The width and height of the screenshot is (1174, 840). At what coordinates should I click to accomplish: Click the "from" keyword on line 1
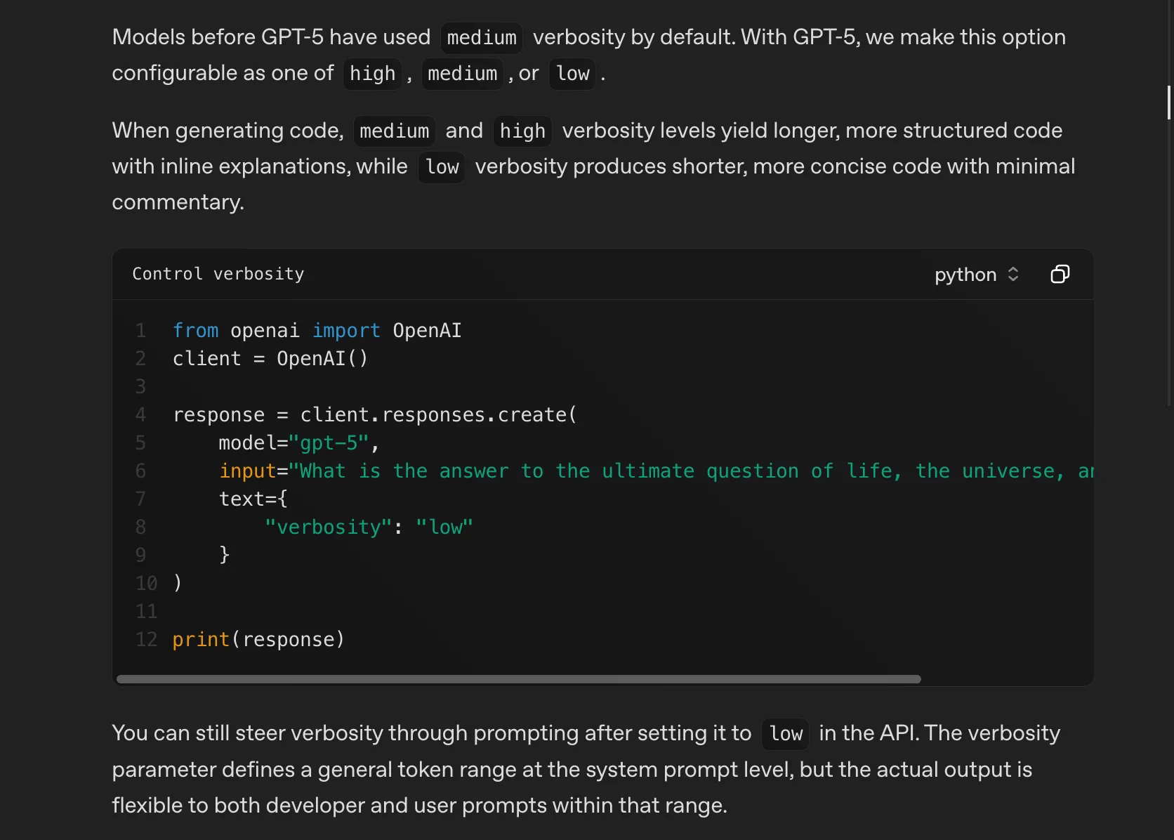tap(195, 330)
